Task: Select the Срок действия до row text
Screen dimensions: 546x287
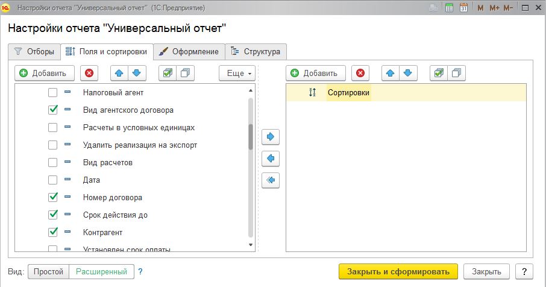Action: coord(115,215)
